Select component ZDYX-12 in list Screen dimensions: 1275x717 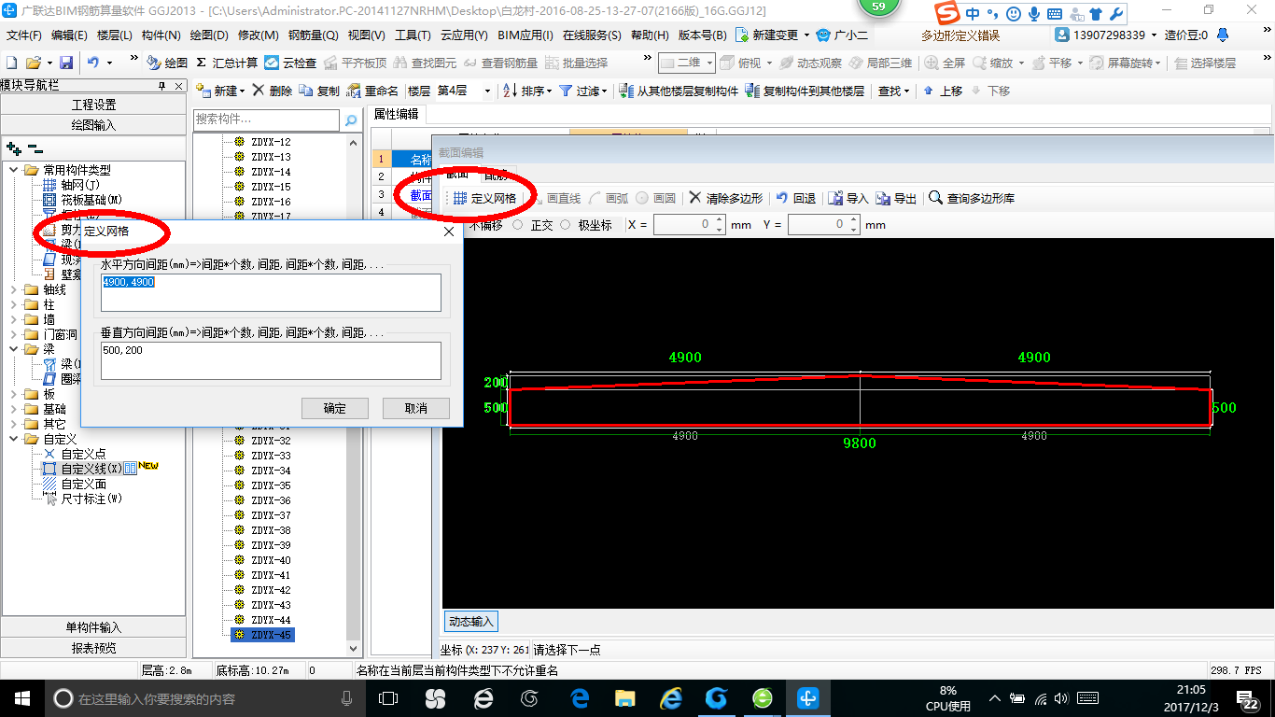pyautogui.click(x=271, y=142)
